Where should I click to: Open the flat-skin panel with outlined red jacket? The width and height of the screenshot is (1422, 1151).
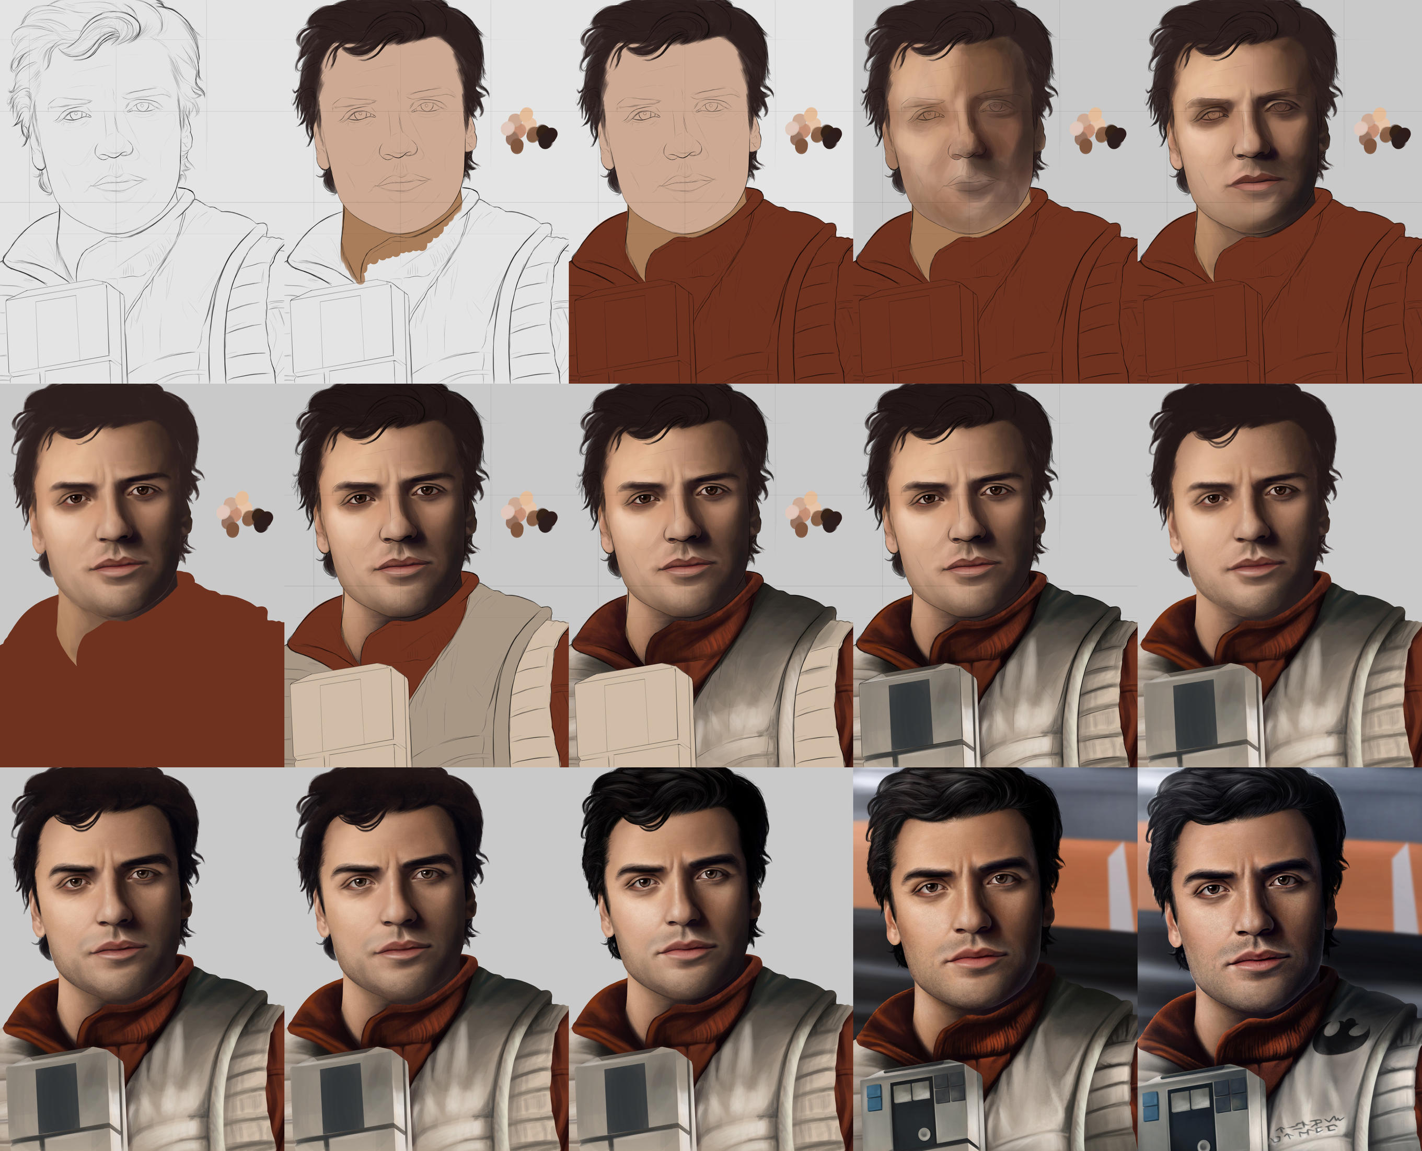711,192
